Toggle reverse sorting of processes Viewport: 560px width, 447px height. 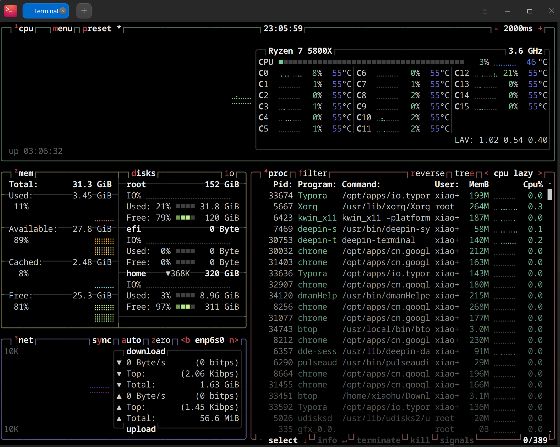[427, 173]
